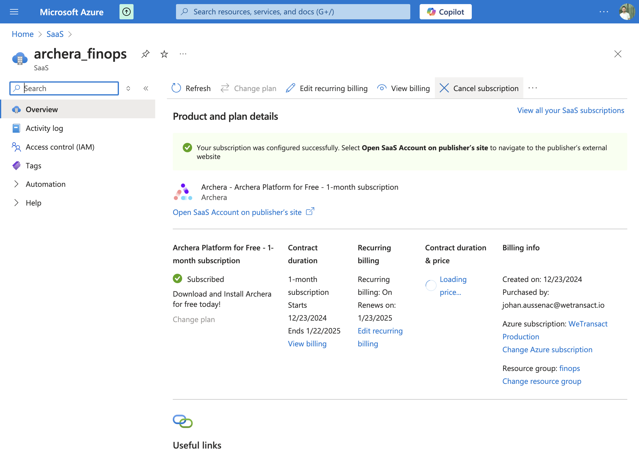This screenshot has width=639, height=455.
Task: Toggle expand/collapse all sidebar groups
Action: (128, 88)
